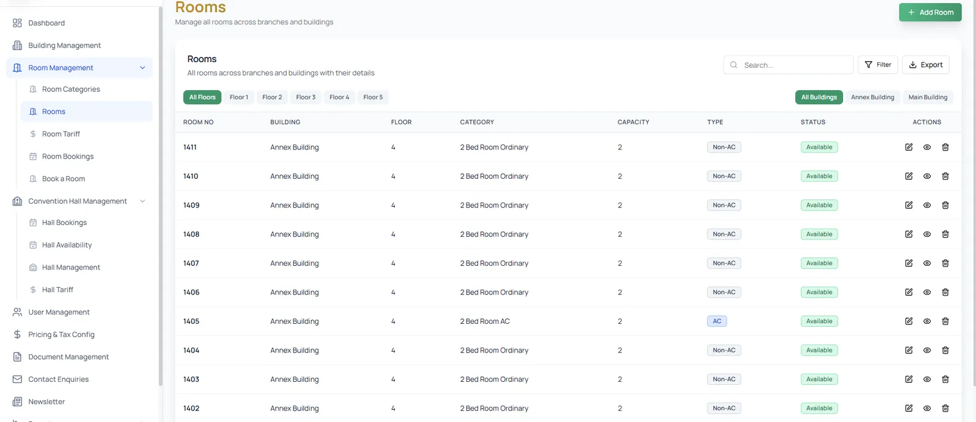Click the room Search field
Screen dimensions: 976x422
(x=788, y=65)
